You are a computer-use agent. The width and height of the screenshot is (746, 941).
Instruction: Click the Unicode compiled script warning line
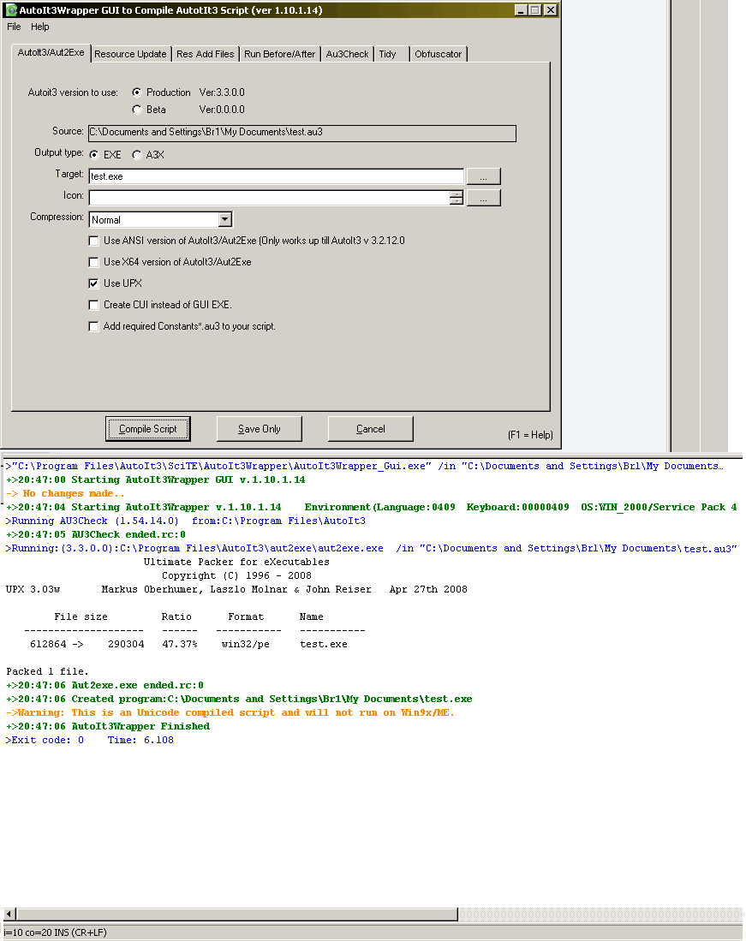230,713
